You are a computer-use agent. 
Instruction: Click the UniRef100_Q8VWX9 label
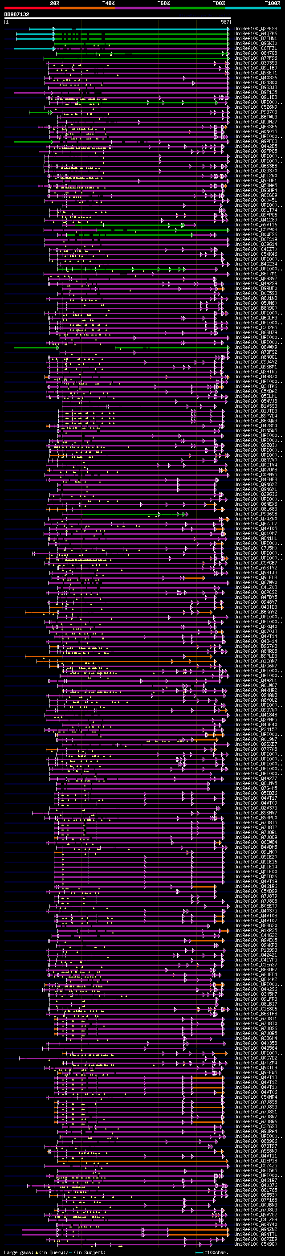click(x=255, y=347)
